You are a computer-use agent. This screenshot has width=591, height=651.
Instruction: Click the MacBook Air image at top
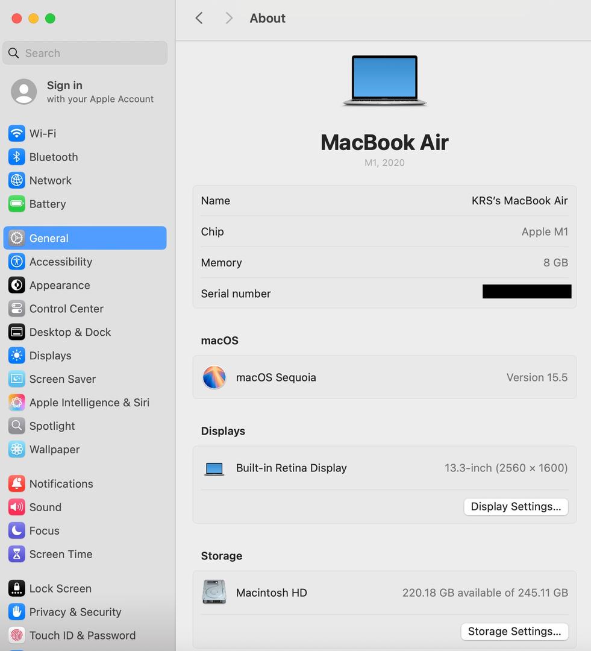385,81
